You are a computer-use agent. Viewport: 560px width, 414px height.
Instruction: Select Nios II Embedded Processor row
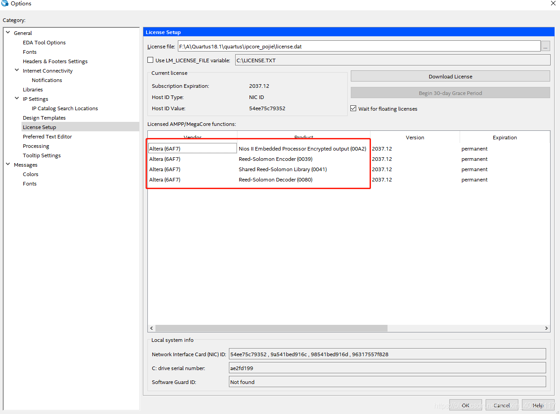349,149
